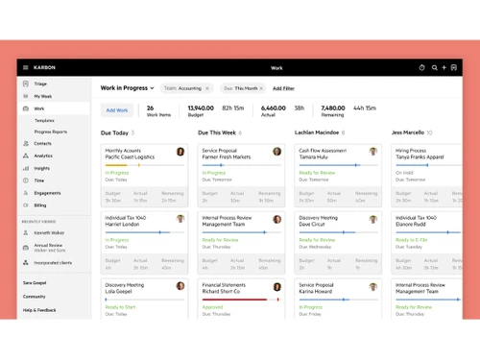The width and height of the screenshot is (480, 360).
Task: Open Discovery Meeting Lola Goepel card
Action: pyautogui.click(x=144, y=299)
